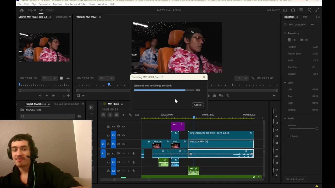The image size is (335, 188).
Task: Hide V3 track with eye icon
Action: click(124, 127)
